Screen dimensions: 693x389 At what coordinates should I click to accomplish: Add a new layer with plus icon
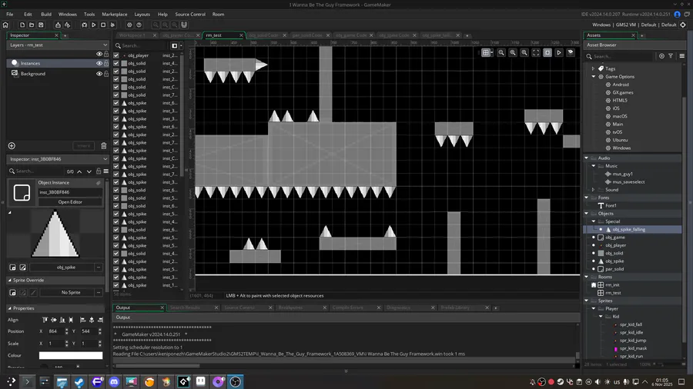click(x=12, y=146)
